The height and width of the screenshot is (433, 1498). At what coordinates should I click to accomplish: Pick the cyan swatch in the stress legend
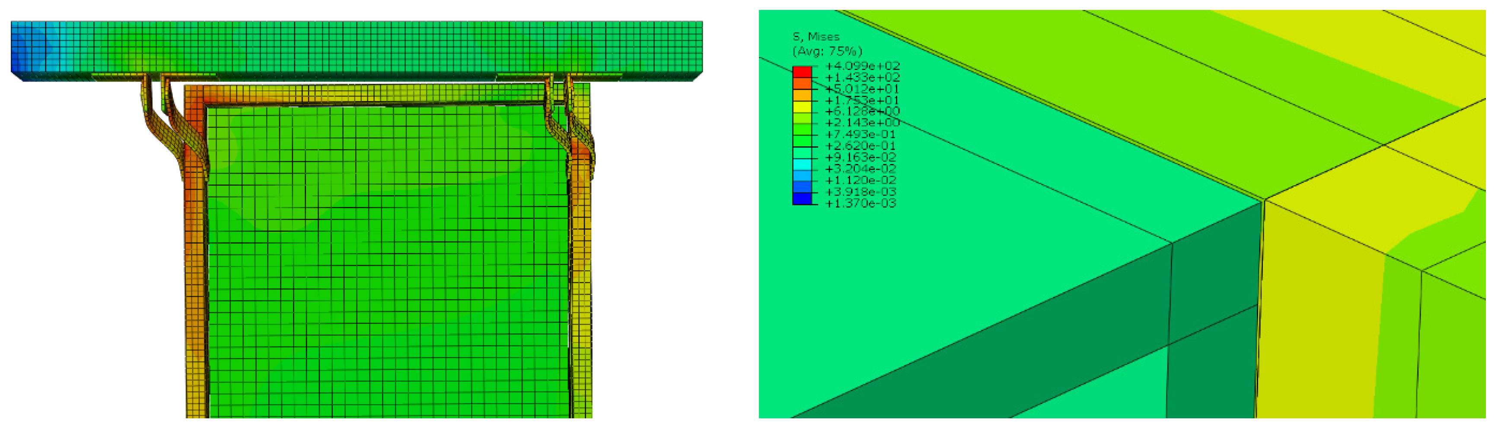coord(802,164)
